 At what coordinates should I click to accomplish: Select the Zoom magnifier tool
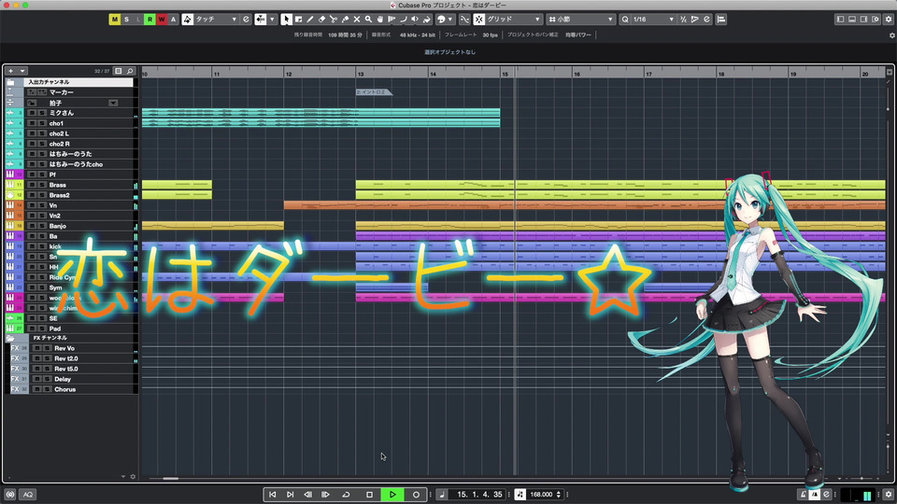point(368,20)
